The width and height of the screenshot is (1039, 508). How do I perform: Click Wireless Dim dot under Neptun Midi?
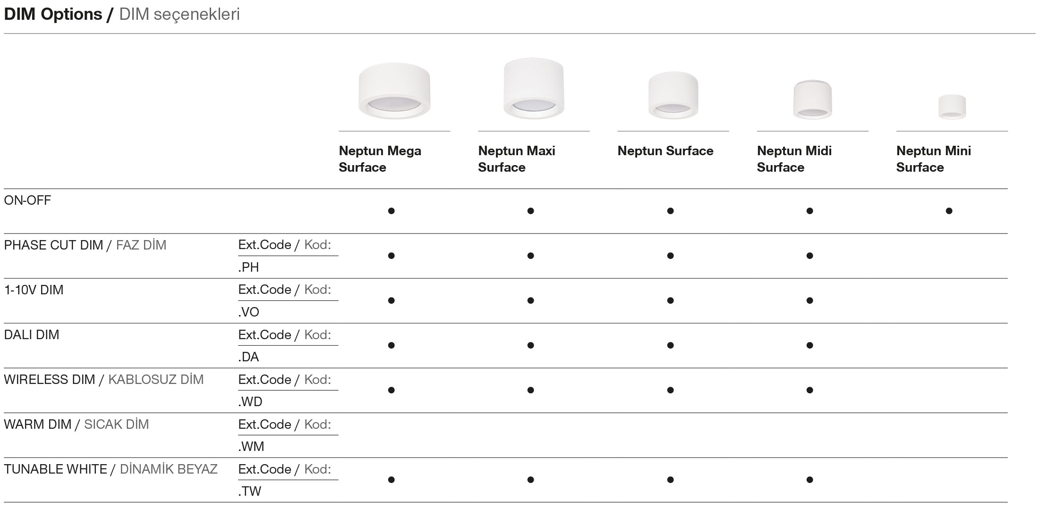(x=809, y=390)
